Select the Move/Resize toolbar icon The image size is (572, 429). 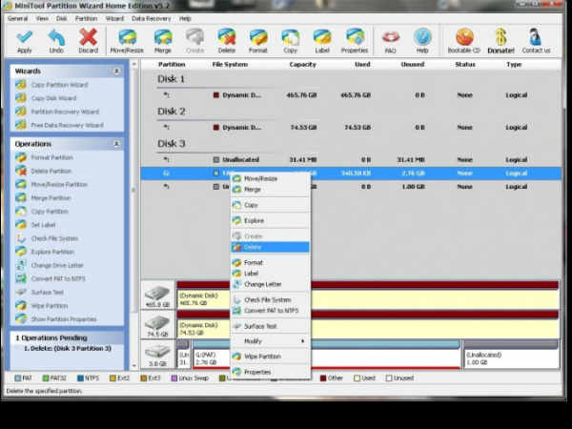pyautogui.click(x=127, y=41)
